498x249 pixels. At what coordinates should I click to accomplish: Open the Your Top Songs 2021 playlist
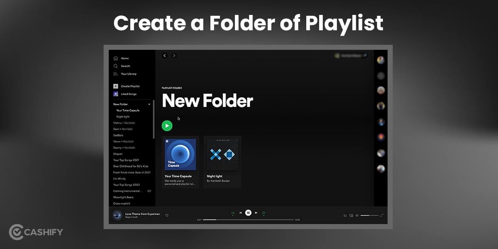click(x=126, y=160)
